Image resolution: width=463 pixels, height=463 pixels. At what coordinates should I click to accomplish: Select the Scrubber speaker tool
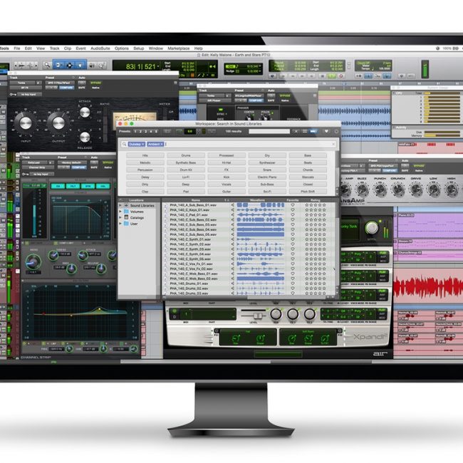(x=92, y=66)
